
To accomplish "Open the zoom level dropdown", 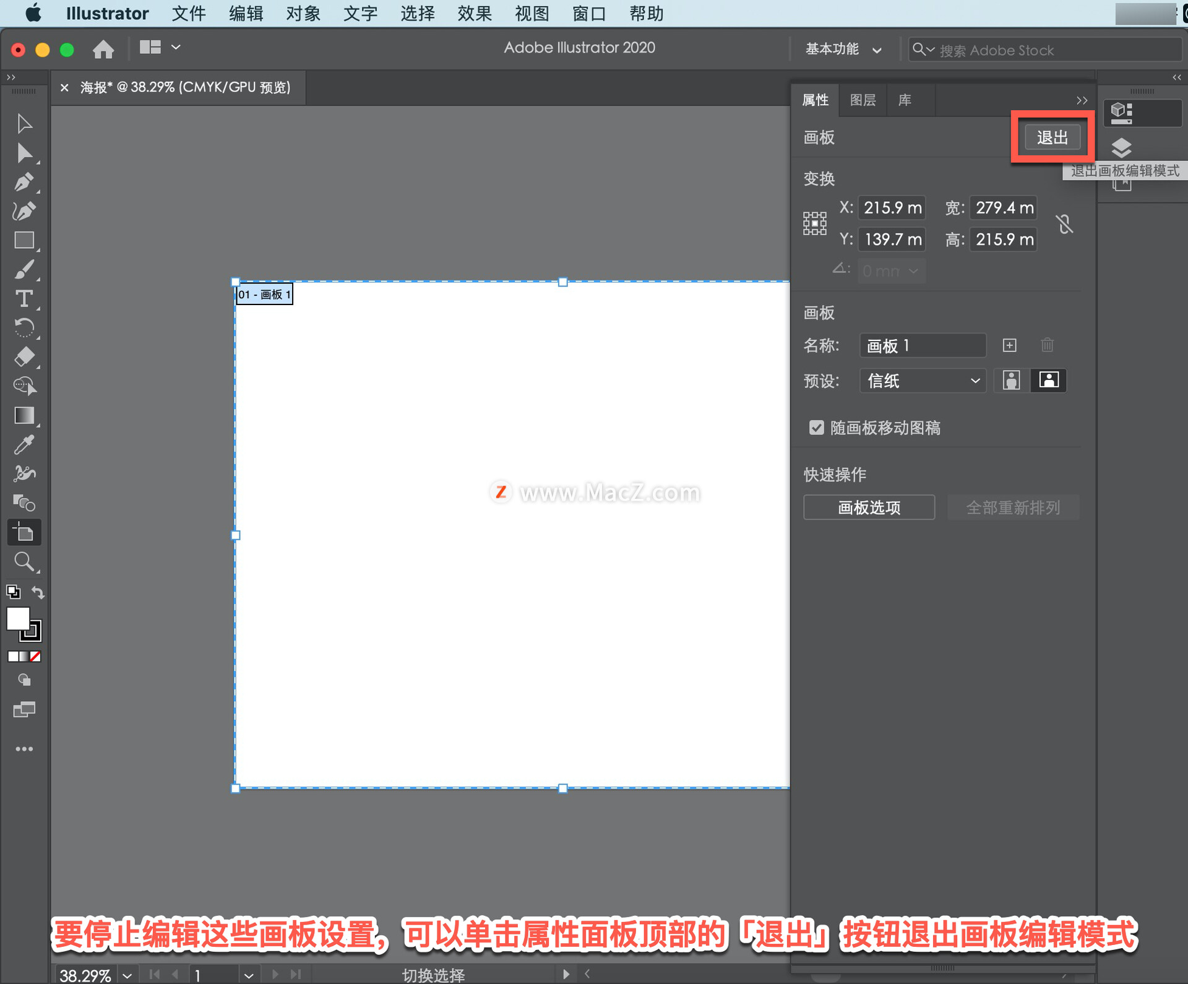I will click(127, 975).
